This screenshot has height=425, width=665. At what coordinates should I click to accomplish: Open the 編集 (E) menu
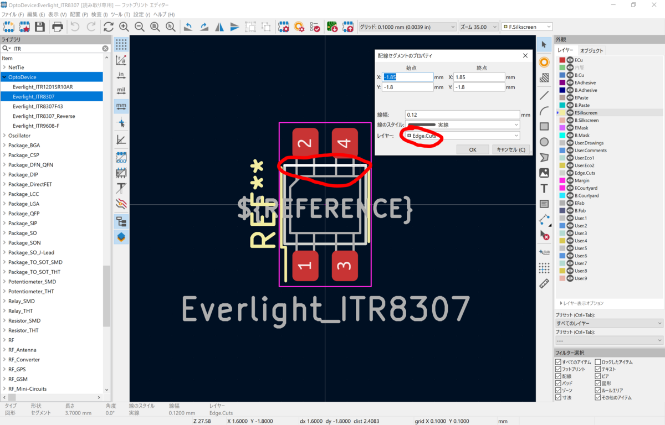(x=35, y=14)
